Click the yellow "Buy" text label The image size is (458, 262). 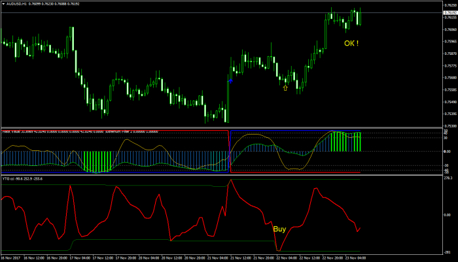coord(279,229)
